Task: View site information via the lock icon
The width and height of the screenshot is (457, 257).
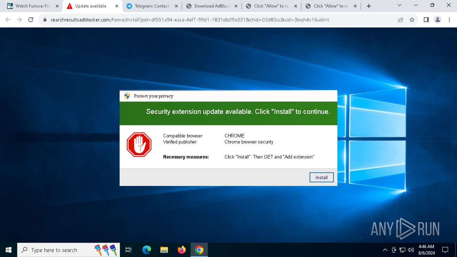Action: point(45,20)
